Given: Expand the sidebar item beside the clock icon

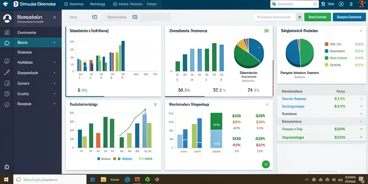Looking at the screenshot, I should coord(55,63).
